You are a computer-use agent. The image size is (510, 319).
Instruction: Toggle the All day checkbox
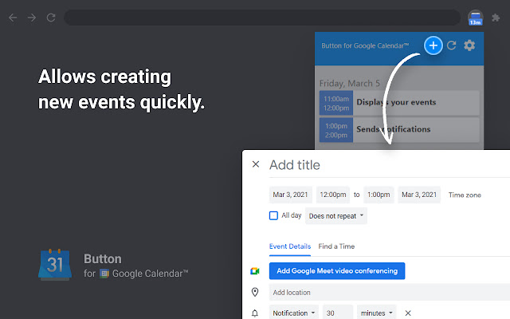(x=274, y=215)
